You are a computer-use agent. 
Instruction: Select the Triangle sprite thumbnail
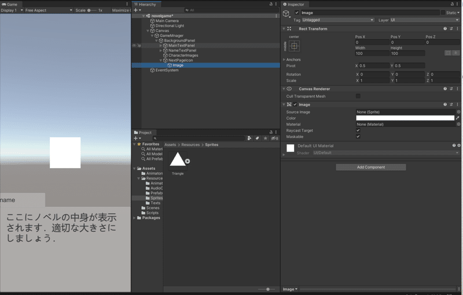pyautogui.click(x=178, y=160)
